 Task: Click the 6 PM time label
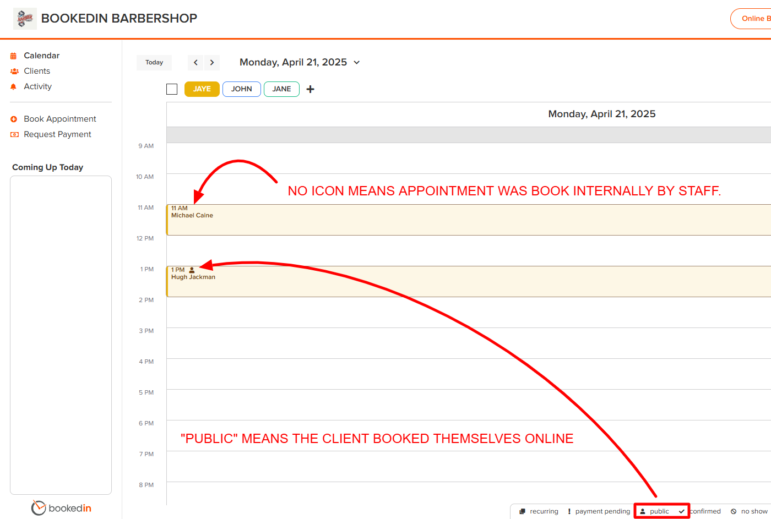[x=146, y=423]
